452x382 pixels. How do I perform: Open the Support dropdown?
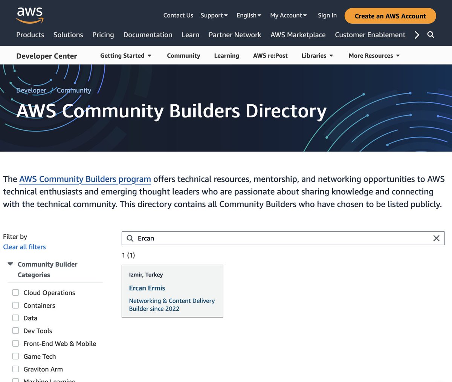[214, 15]
